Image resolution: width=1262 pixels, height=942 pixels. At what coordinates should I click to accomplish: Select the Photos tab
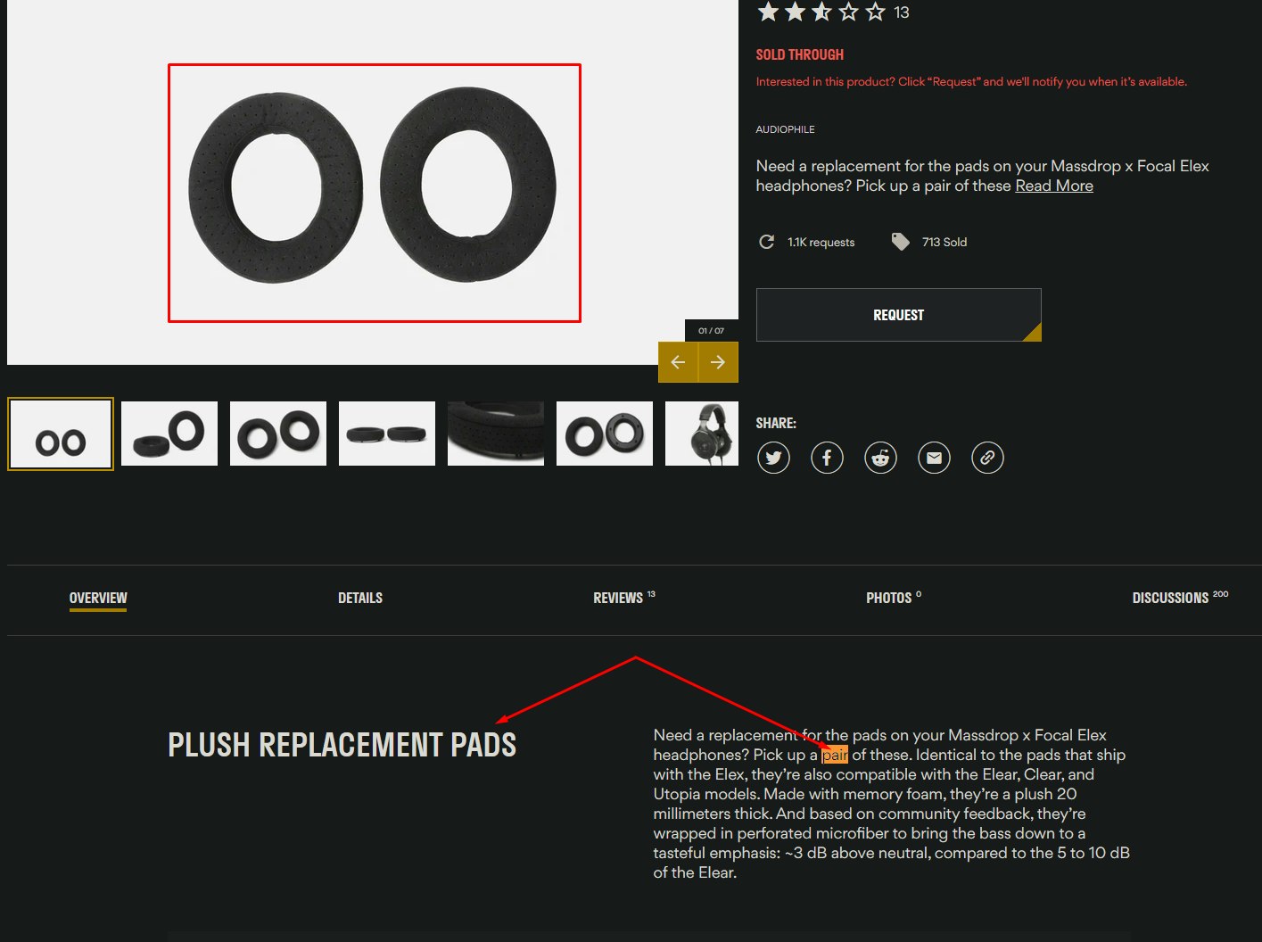(888, 598)
